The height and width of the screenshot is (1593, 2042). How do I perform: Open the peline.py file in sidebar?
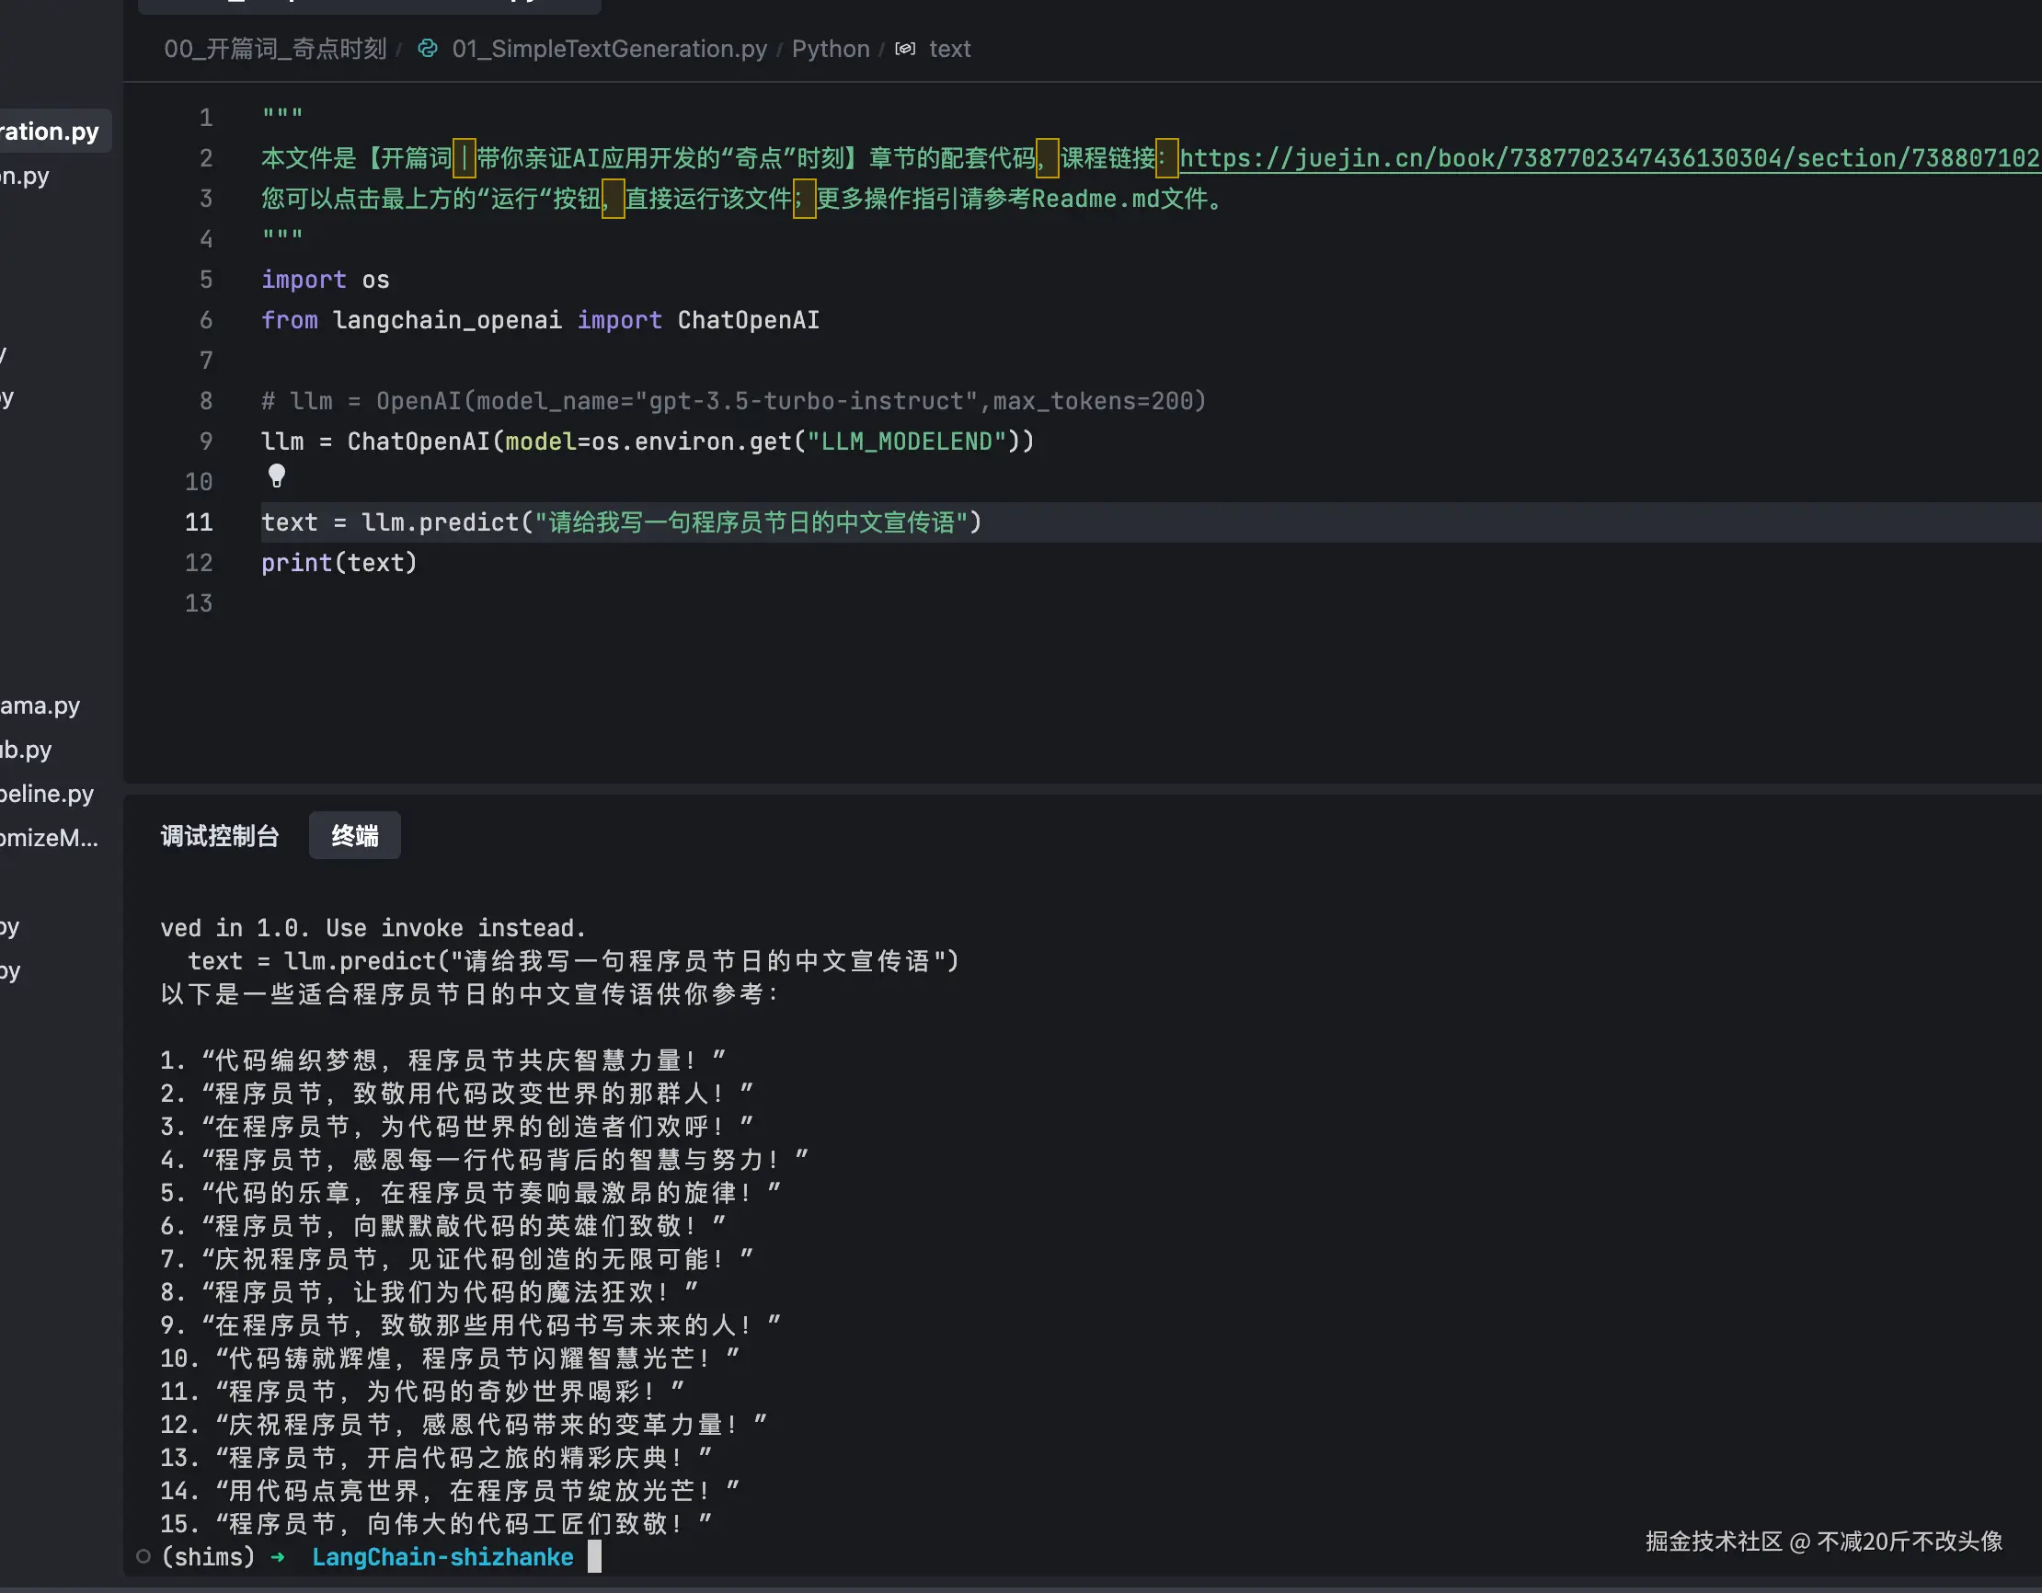(47, 793)
